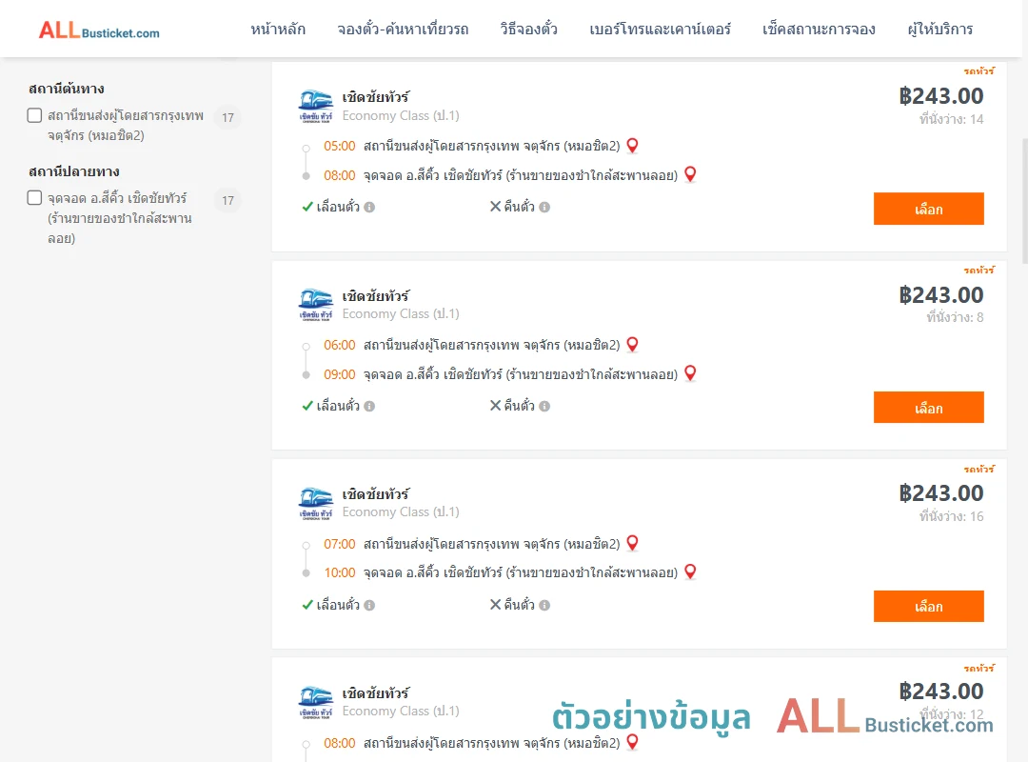The image size is (1028, 762).
Task: Click map pin for 08:00 arrival stop in first trip
Action: [x=690, y=174]
